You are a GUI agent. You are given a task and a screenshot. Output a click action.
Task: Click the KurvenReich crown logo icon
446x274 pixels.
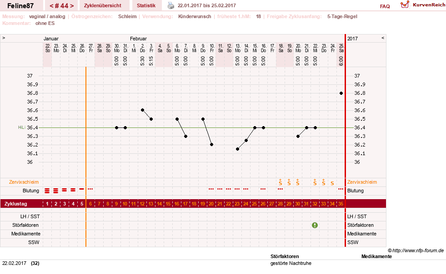[x=405, y=4]
